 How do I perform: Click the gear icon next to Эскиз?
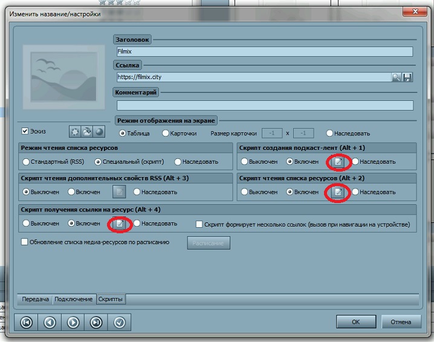tap(76, 132)
